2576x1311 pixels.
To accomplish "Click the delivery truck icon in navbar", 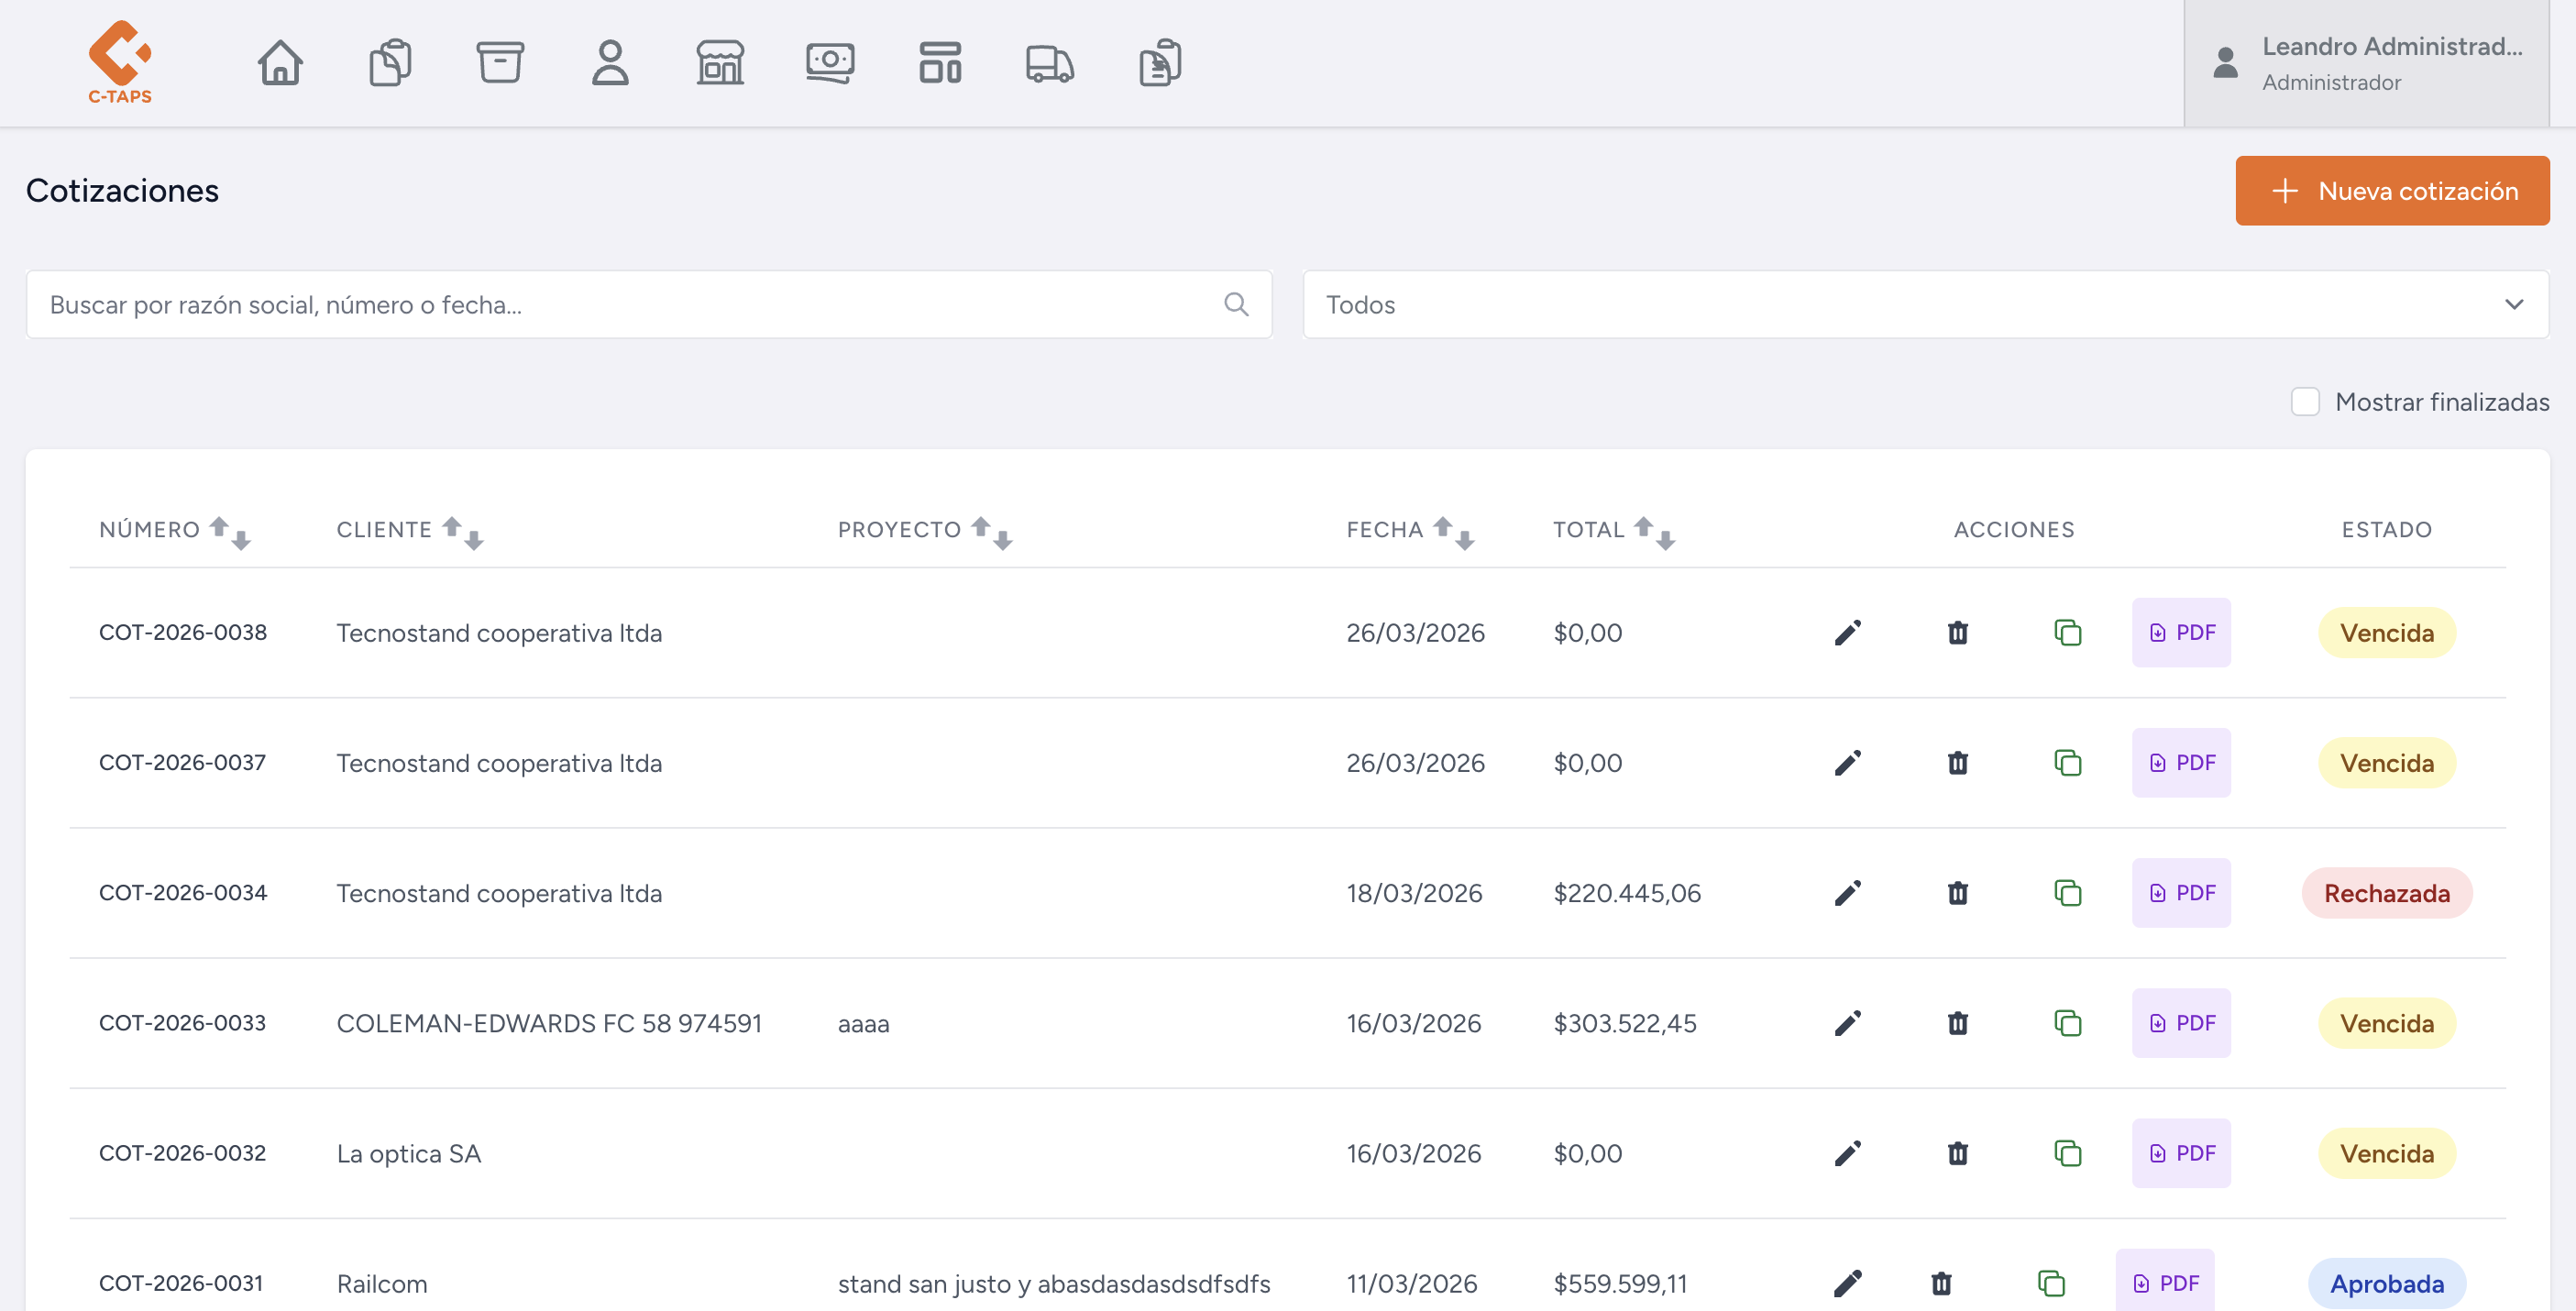I will [x=1050, y=63].
